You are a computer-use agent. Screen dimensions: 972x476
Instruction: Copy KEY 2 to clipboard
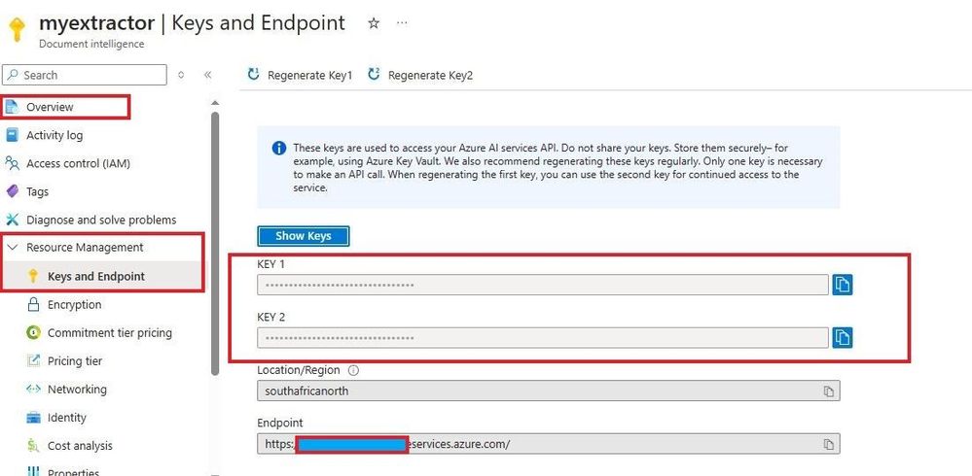[x=842, y=337]
